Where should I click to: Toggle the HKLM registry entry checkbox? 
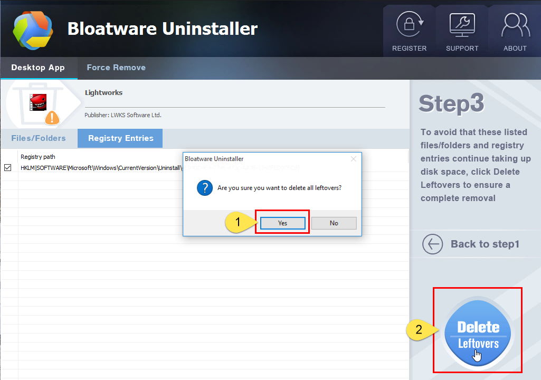point(7,168)
